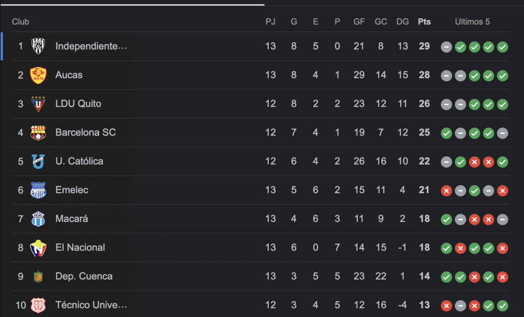
Task: Click the Aucas team logo
Action: pyautogui.click(x=38, y=75)
